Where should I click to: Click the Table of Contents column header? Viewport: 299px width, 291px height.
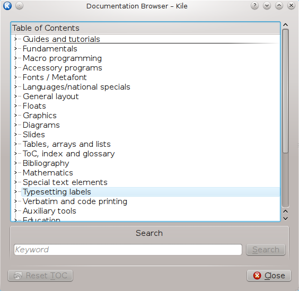(x=145, y=28)
